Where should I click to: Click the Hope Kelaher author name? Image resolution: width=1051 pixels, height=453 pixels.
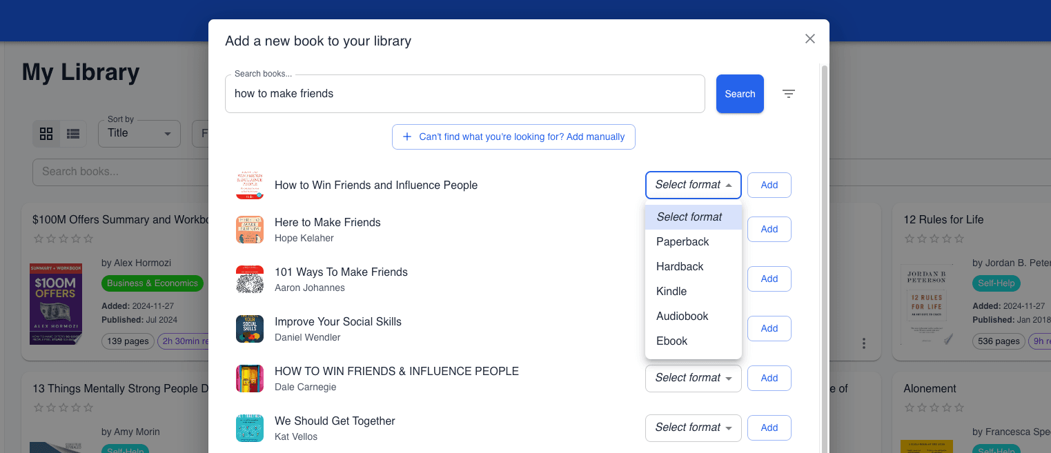304,238
